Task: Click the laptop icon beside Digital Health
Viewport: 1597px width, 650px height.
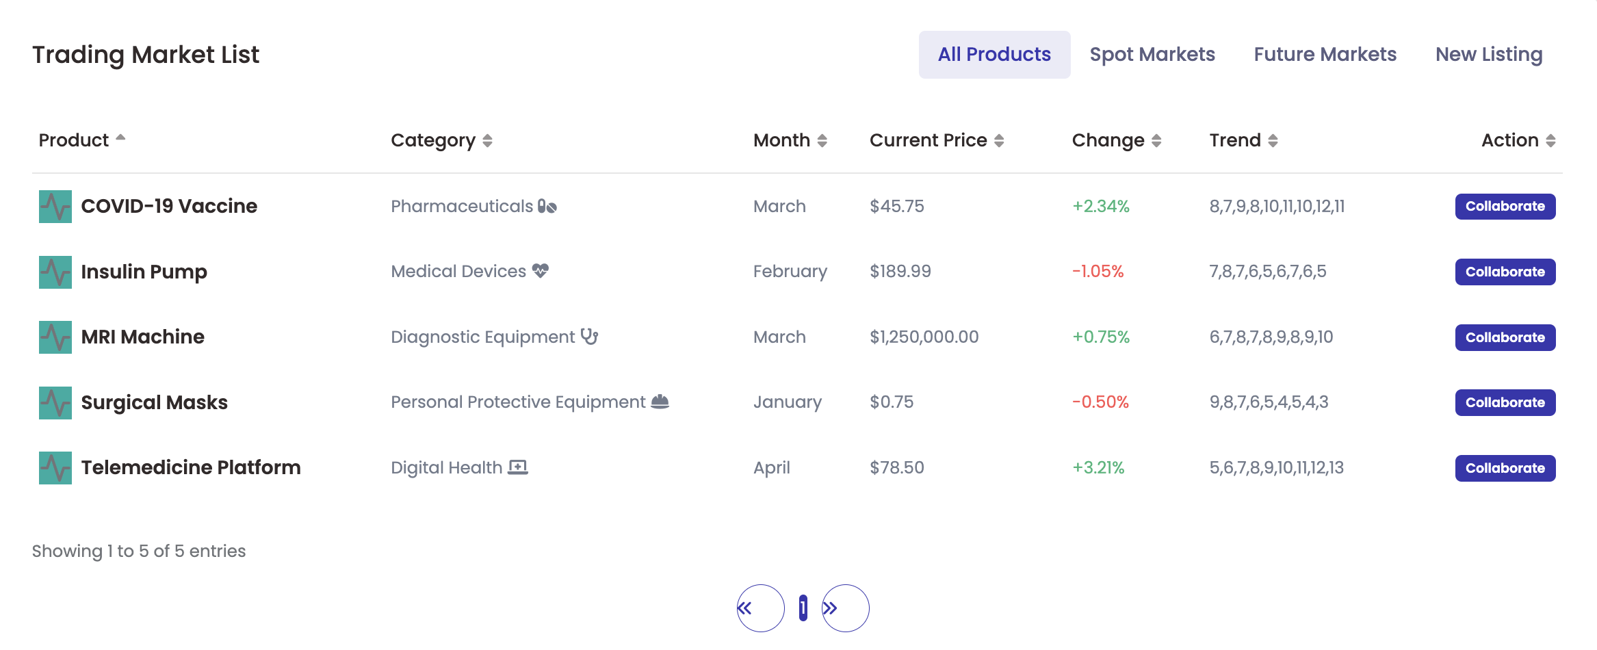Action: 518,467
